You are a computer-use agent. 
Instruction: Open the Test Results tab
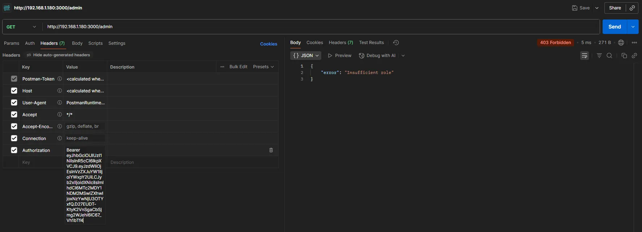(x=371, y=43)
